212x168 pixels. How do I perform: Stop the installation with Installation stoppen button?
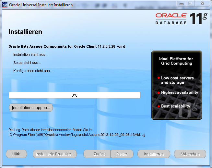[x=31, y=108]
